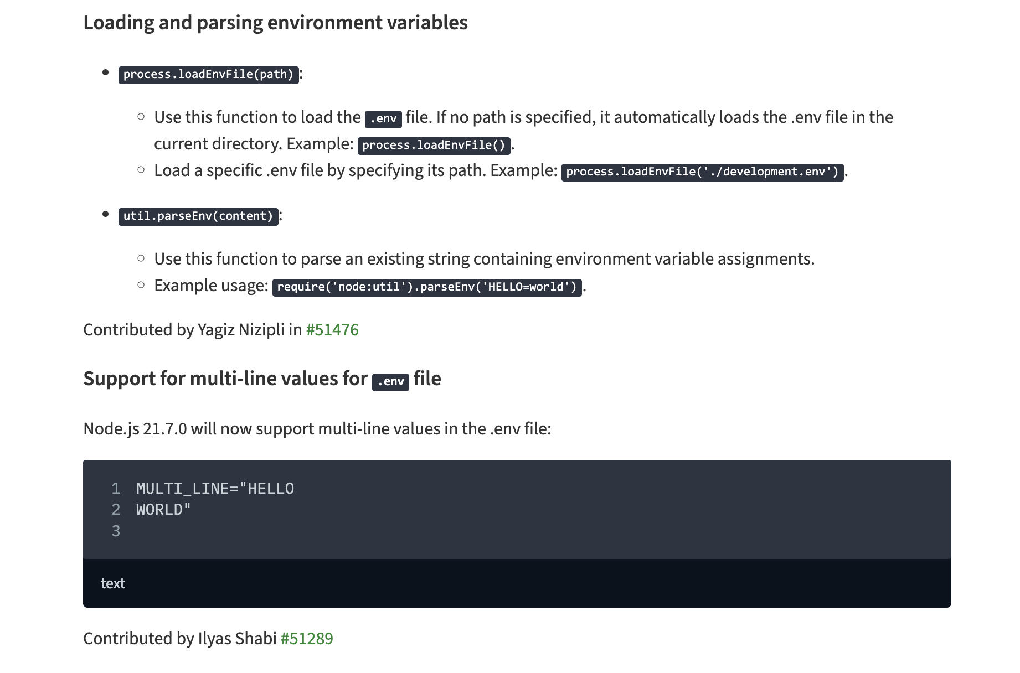1020x673 pixels.
Task: Click code line MULTI_LINE="HELLO
Action: pyautogui.click(x=215, y=489)
